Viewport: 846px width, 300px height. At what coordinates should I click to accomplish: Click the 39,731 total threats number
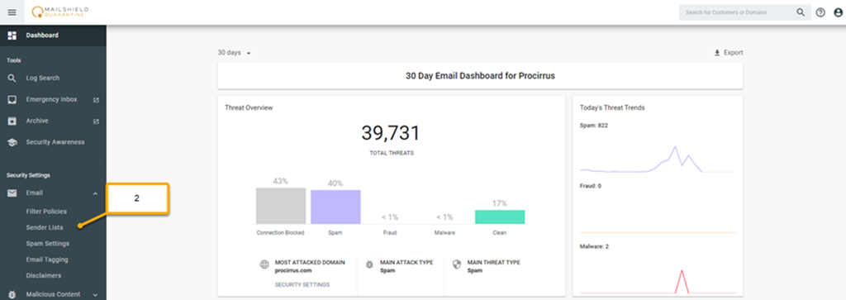391,133
